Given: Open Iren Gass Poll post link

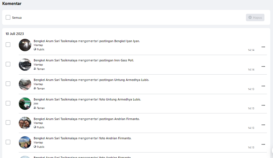Looking at the screenshot, I should 124,60.
